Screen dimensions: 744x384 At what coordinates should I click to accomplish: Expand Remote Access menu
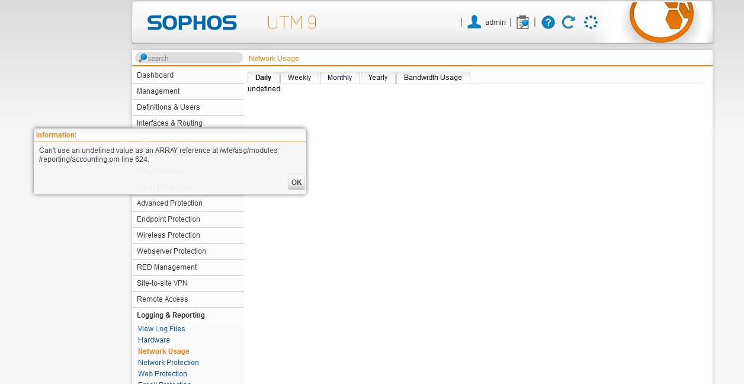(x=188, y=299)
